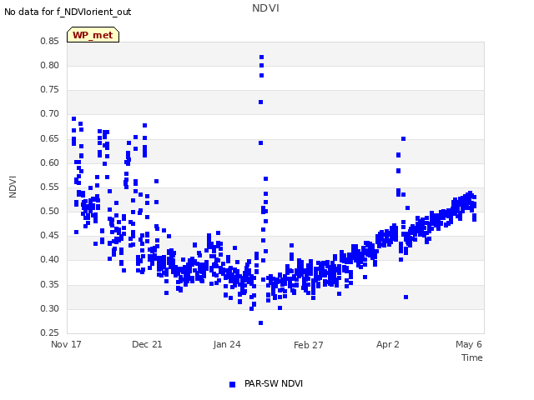Click the Feb 27 x-axis label
This screenshot has width=534, height=400.
coord(308,345)
